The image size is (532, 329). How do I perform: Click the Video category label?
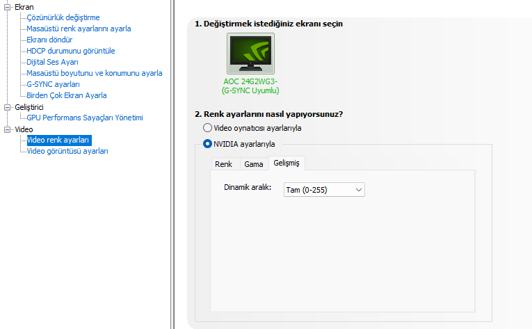24,129
